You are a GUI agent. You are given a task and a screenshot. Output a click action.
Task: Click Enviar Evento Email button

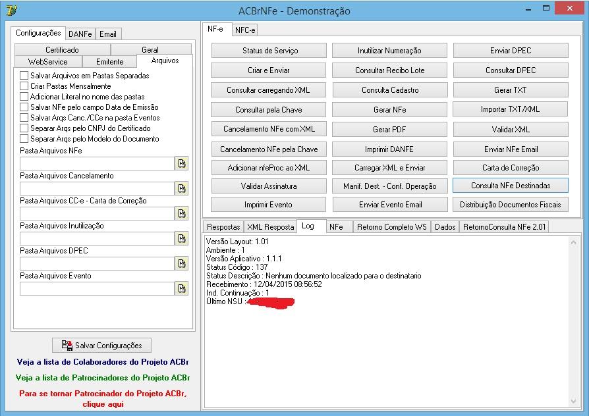point(390,205)
